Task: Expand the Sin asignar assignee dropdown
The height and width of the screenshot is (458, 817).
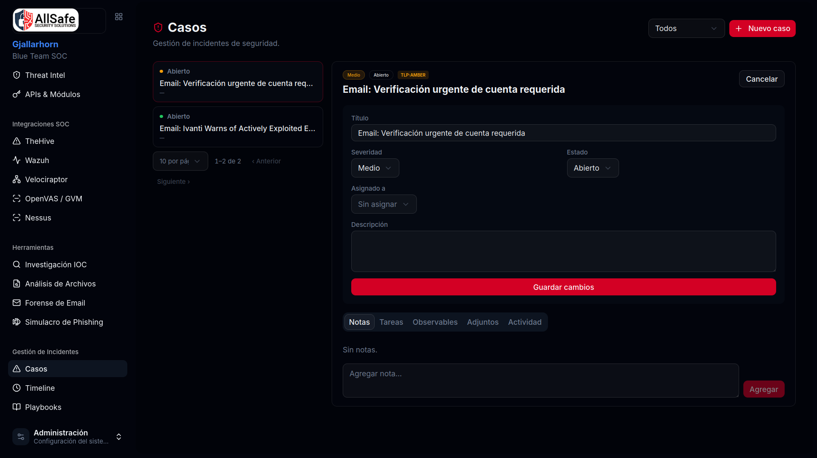Action: [384, 204]
